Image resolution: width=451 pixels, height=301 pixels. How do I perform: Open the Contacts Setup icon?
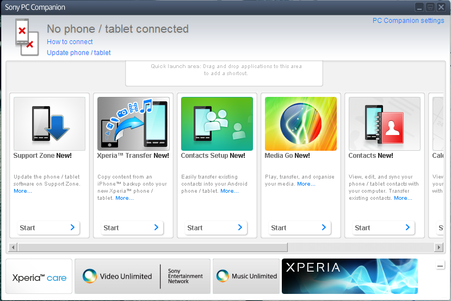217,124
